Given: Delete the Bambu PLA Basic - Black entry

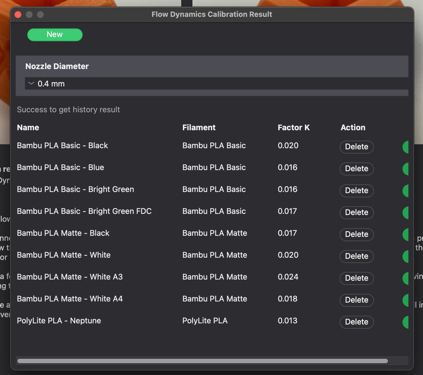Looking at the screenshot, I should coord(357,147).
